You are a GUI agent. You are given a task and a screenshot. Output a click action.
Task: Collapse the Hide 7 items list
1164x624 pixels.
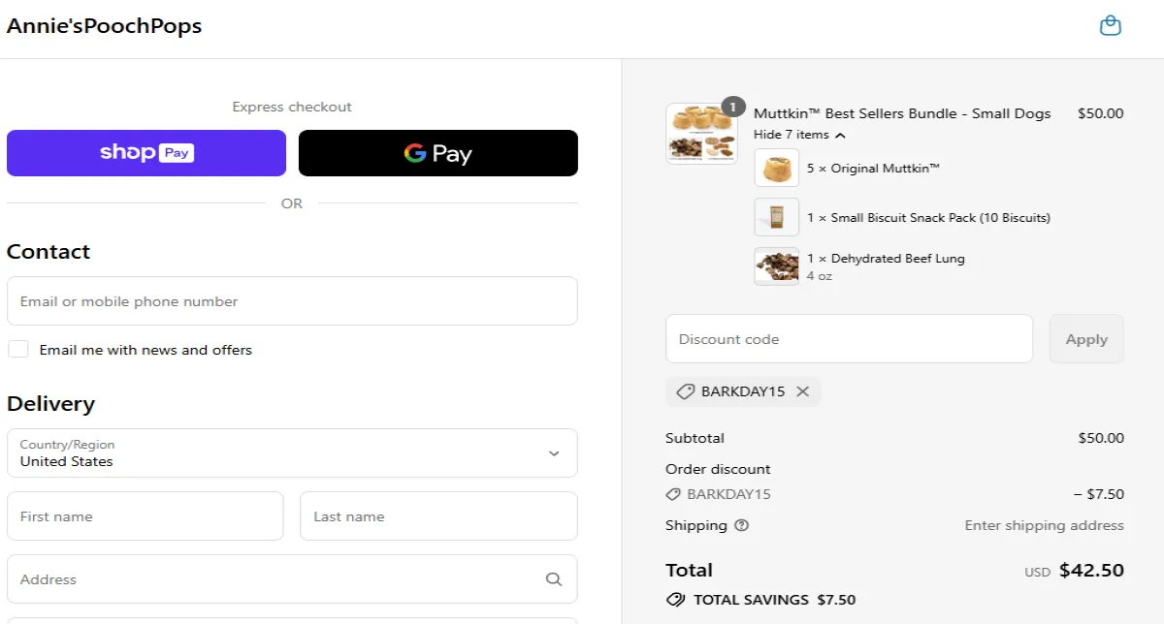[799, 135]
